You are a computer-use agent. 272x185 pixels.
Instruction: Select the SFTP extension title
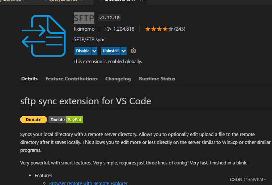[84, 18]
